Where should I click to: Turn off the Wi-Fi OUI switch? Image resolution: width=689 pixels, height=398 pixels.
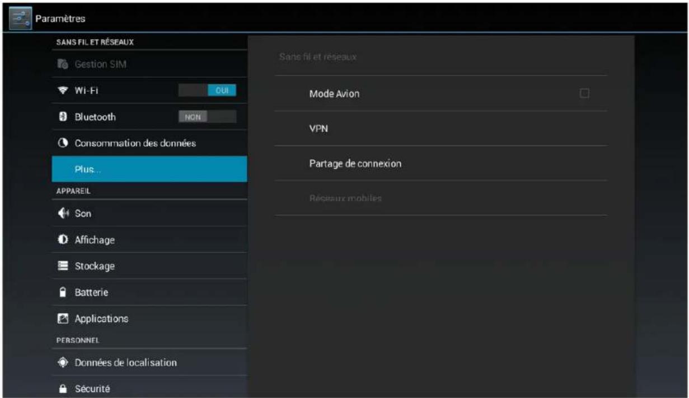click(x=207, y=91)
